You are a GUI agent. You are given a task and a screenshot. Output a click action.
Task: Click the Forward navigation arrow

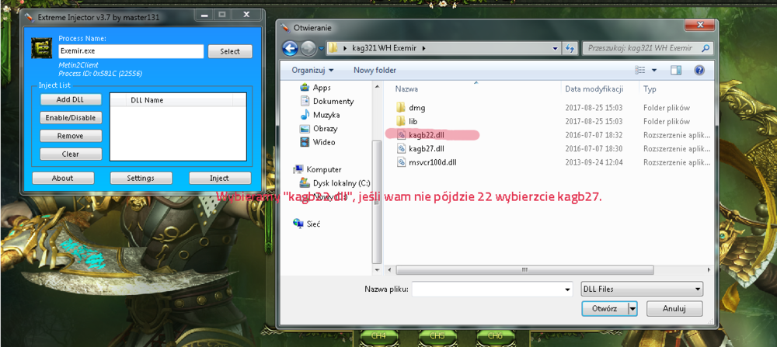point(308,48)
